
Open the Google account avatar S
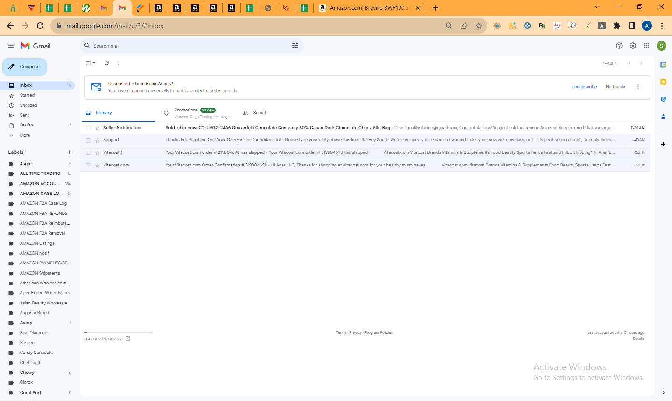click(x=661, y=46)
